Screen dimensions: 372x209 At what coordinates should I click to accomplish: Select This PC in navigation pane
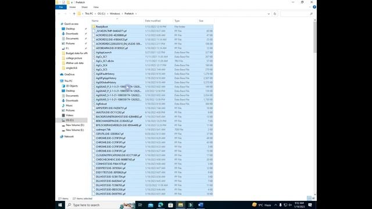tap(69, 81)
